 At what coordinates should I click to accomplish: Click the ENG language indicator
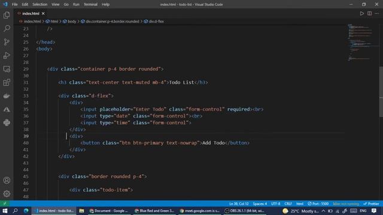coord(363,211)
